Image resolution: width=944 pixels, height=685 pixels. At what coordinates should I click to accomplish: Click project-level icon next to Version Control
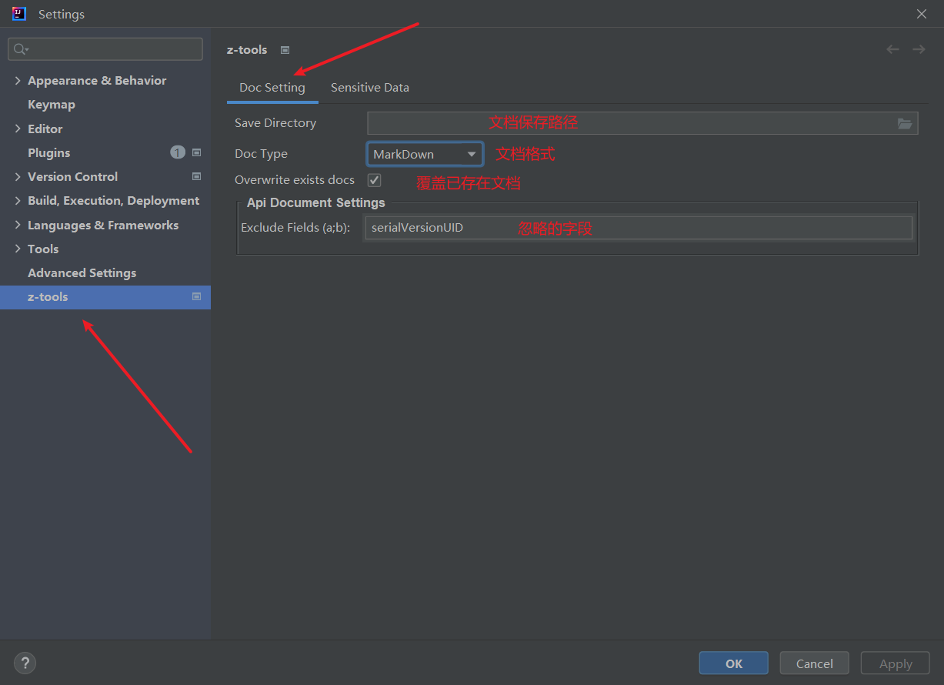[196, 176]
